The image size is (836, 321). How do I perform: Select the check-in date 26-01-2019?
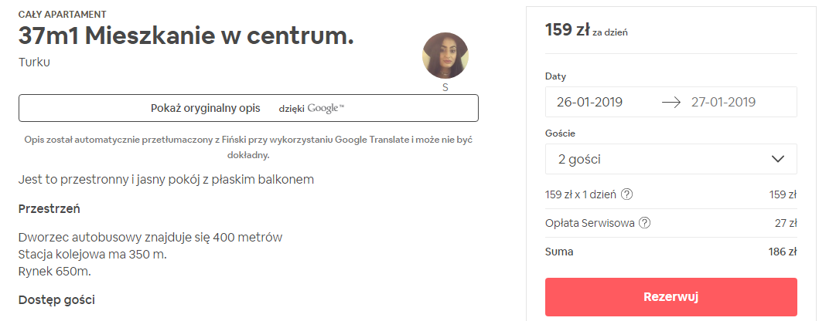590,102
